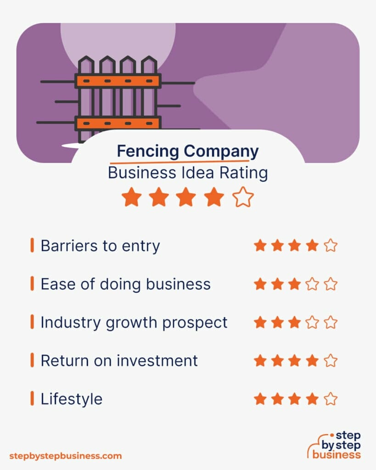The height and width of the screenshot is (470, 376).
Task: Select the Return on investment label
Action: click(x=119, y=360)
